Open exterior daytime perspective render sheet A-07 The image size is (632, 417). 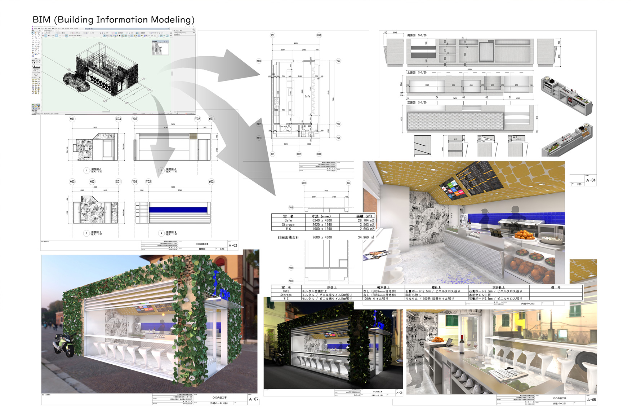pyautogui.click(x=149, y=324)
